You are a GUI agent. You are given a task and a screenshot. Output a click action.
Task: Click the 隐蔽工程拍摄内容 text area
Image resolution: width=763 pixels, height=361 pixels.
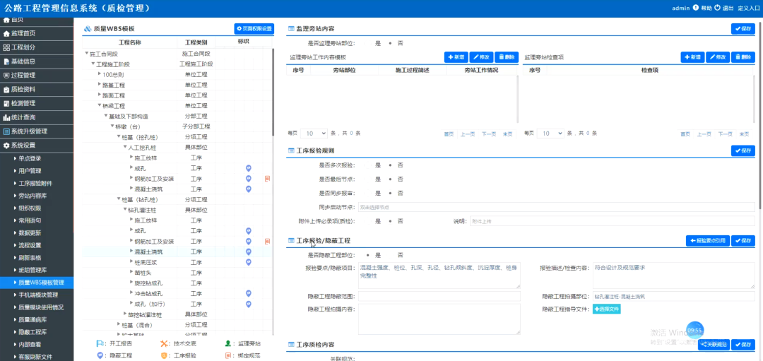click(439, 319)
